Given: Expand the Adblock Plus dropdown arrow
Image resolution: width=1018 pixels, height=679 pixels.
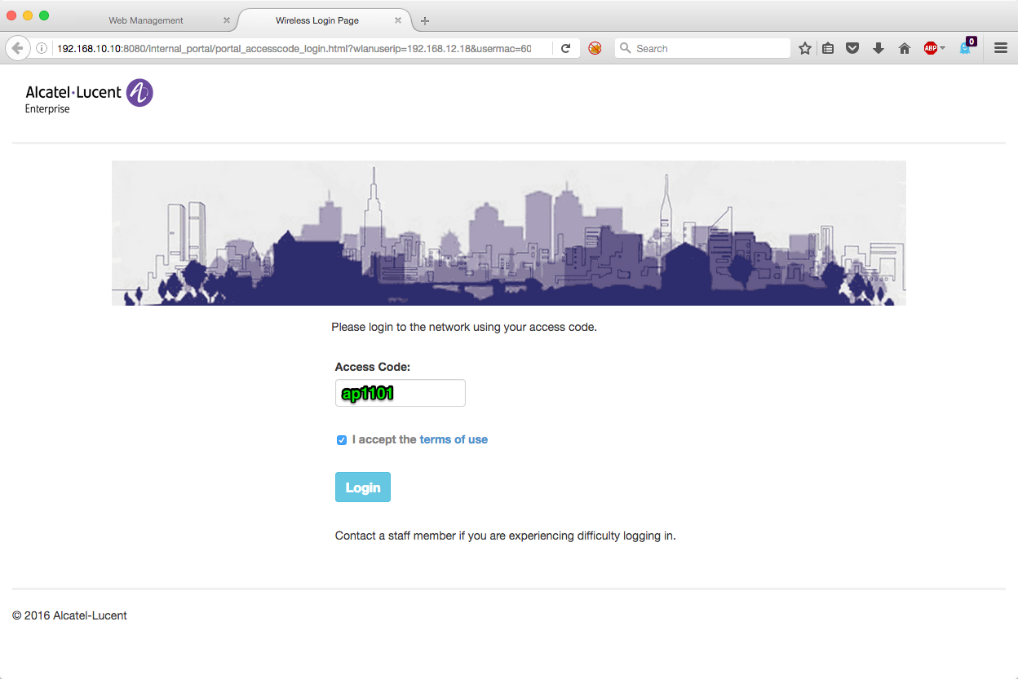Looking at the screenshot, I should point(943,48).
